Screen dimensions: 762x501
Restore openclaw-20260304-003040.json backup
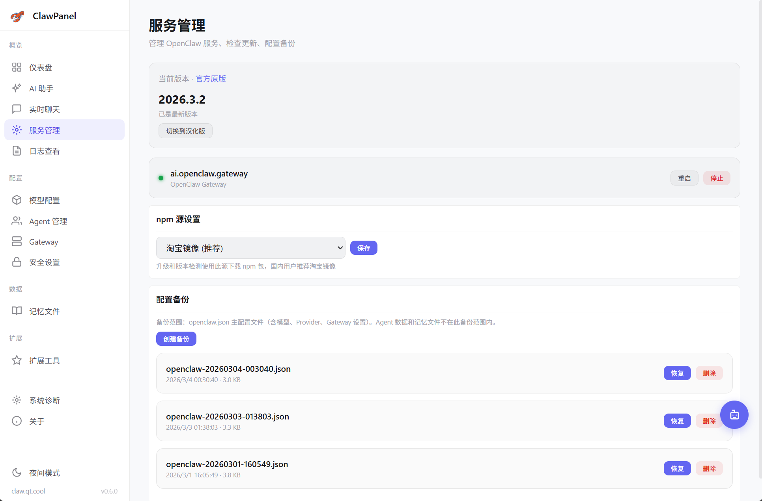677,373
